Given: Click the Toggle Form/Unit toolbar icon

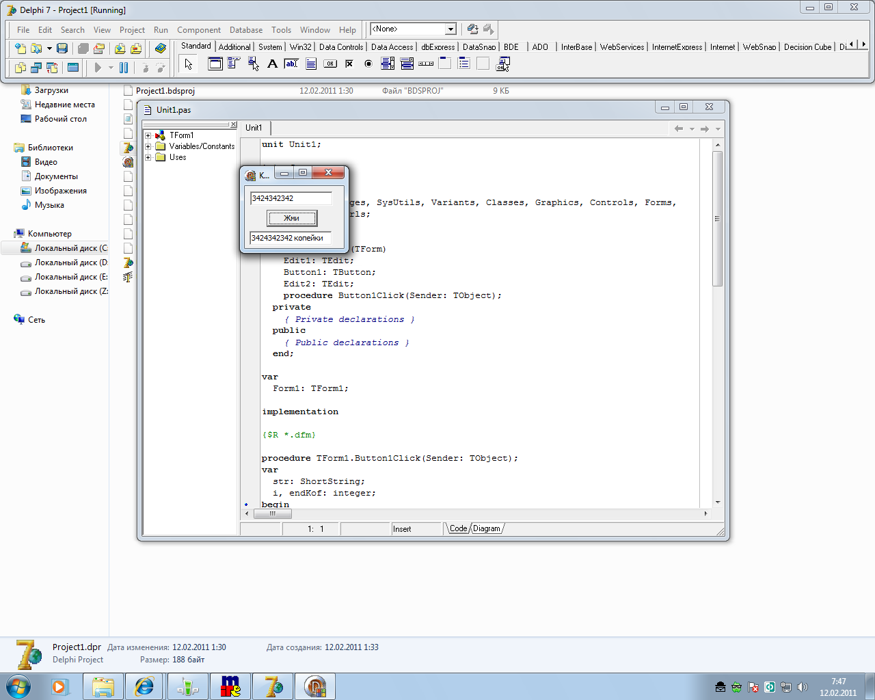Looking at the screenshot, I should (52, 68).
